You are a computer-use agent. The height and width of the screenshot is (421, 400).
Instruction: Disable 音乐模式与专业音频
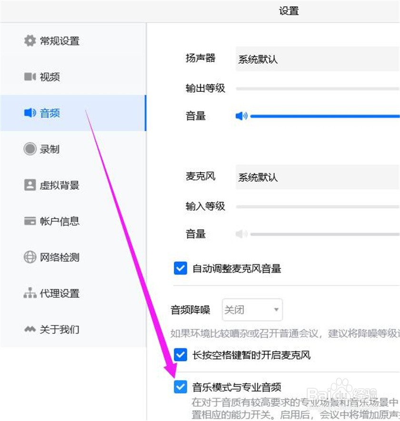[180, 387]
